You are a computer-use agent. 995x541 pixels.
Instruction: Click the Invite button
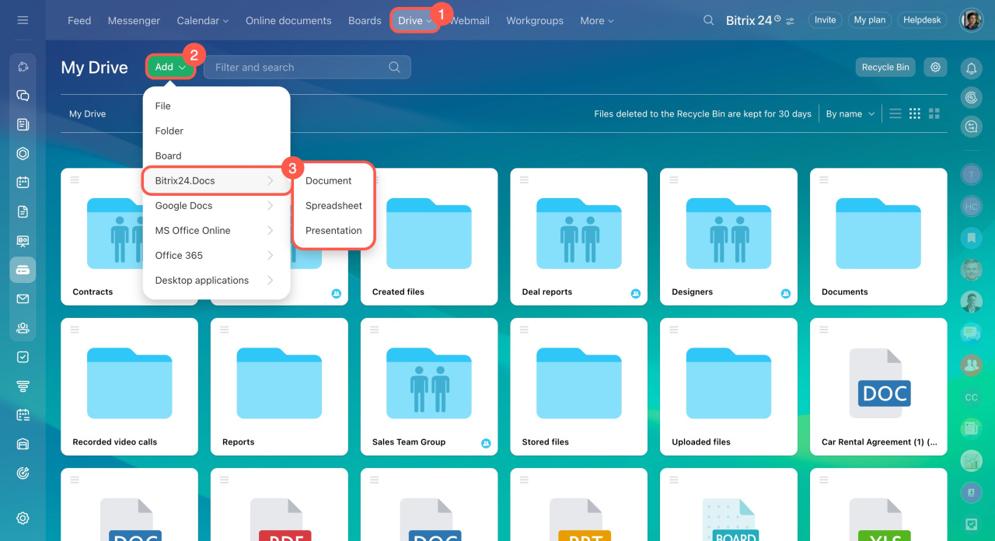click(826, 20)
